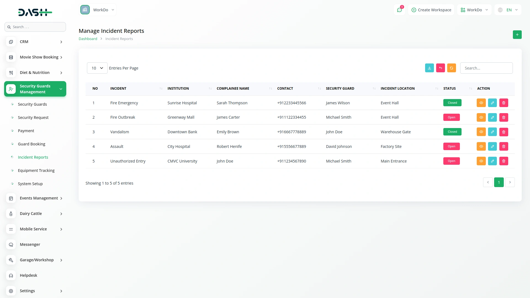Edit the Fire Outbreak incident
This screenshot has width=530, height=298.
(x=492, y=118)
